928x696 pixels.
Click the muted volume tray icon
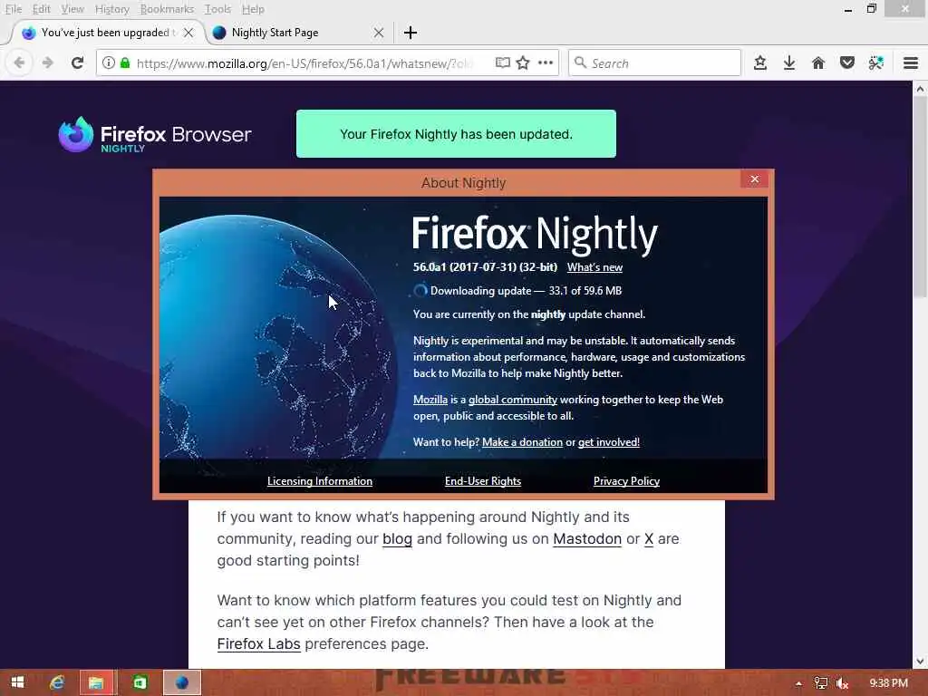pos(842,683)
